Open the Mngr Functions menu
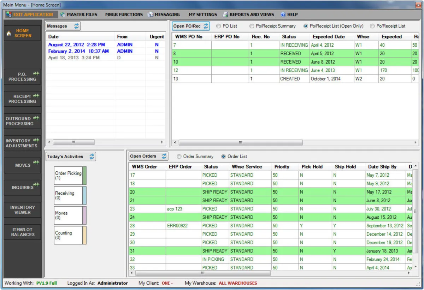The height and width of the screenshot is (290, 424). pyautogui.click(x=124, y=15)
